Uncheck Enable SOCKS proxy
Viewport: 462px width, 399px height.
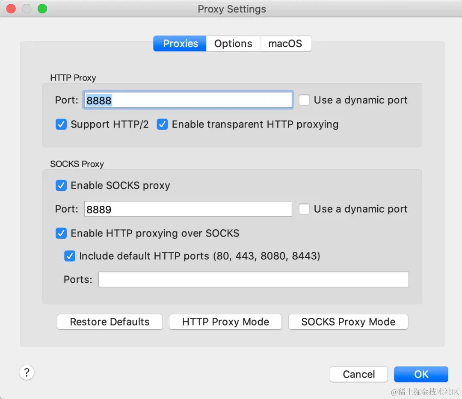pos(61,186)
